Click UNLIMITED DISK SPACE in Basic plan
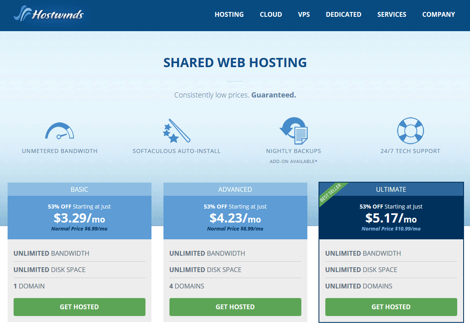This screenshot has width=470, height=332. [50, 270]
